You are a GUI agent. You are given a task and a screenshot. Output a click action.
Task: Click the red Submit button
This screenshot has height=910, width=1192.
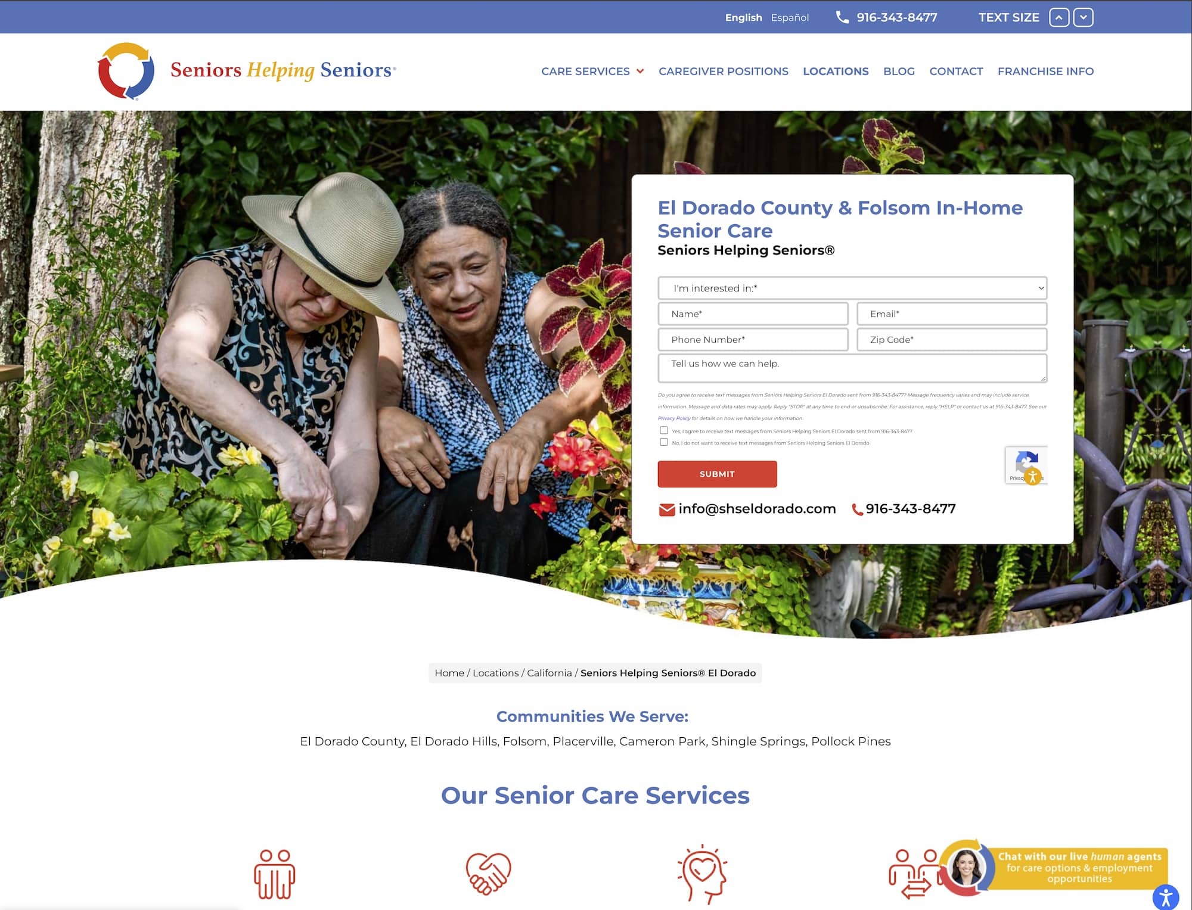coord(717,474)
